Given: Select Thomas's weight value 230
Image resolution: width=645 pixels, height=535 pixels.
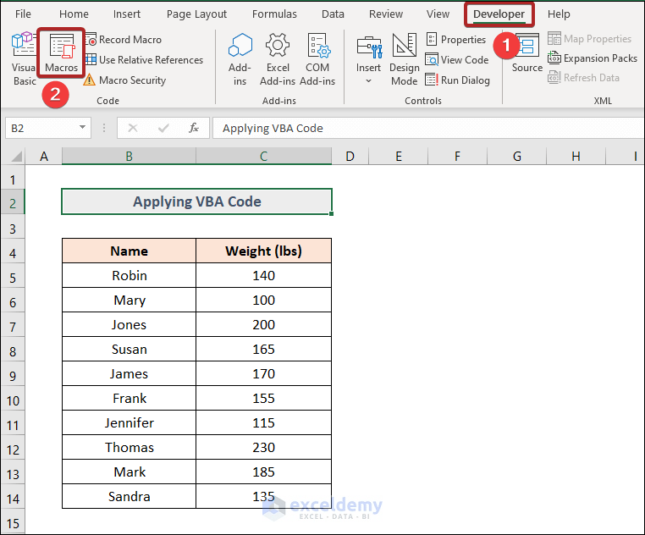Looking at the screenshot, I should click(264, 447).
